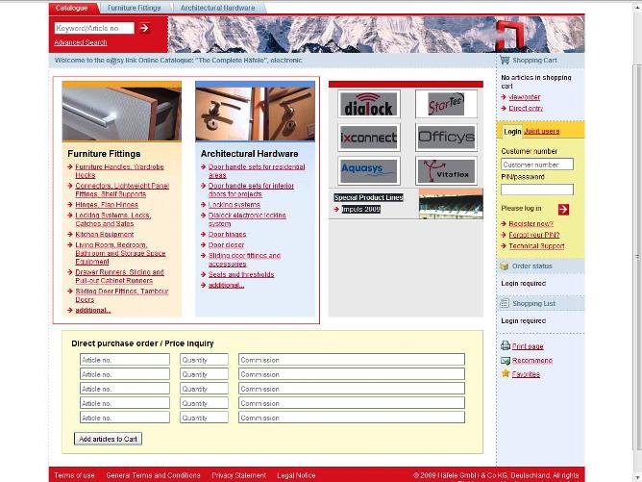Open Legal Notice footer link
The height and width of the screenshot is (482, 642).
pos(296,475)
